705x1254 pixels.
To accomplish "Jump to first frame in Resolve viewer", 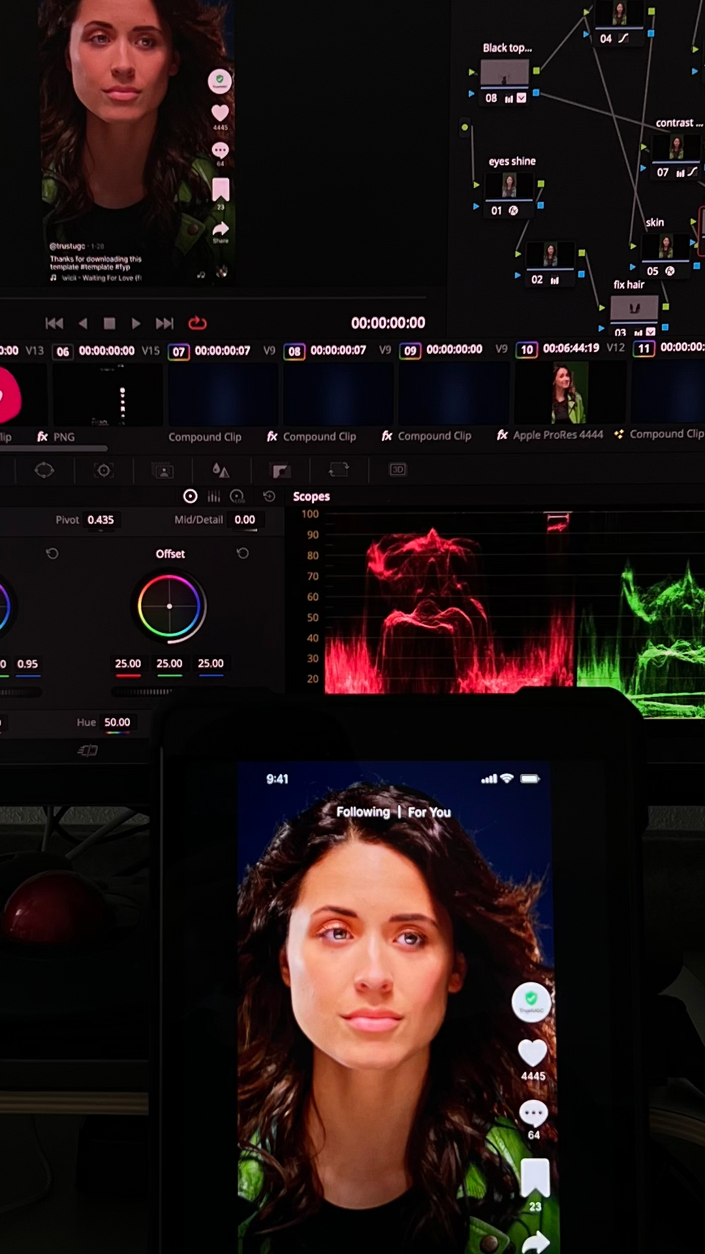I will (54, 323).
